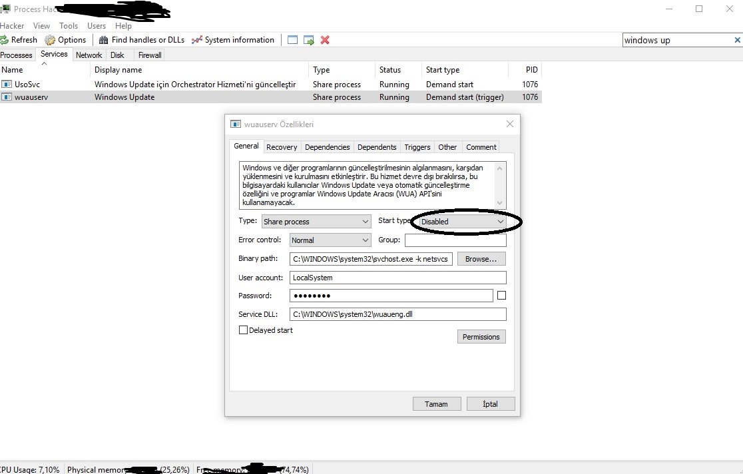Open Options via the gear icon
The image size is (743, 474).
point(50,41)
